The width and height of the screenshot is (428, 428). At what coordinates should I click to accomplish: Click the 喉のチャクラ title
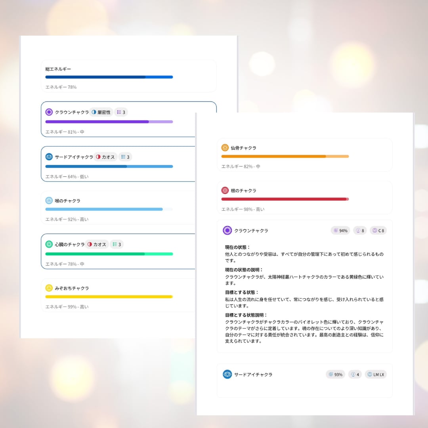pos(67,201)
